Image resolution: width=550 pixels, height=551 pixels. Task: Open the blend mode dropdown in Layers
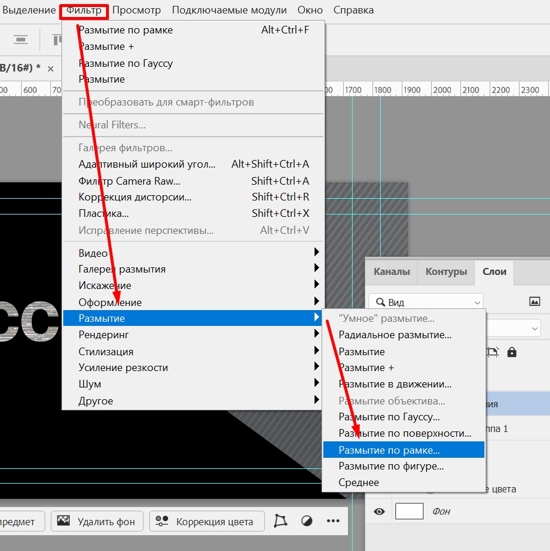click(x=515, y=328)
